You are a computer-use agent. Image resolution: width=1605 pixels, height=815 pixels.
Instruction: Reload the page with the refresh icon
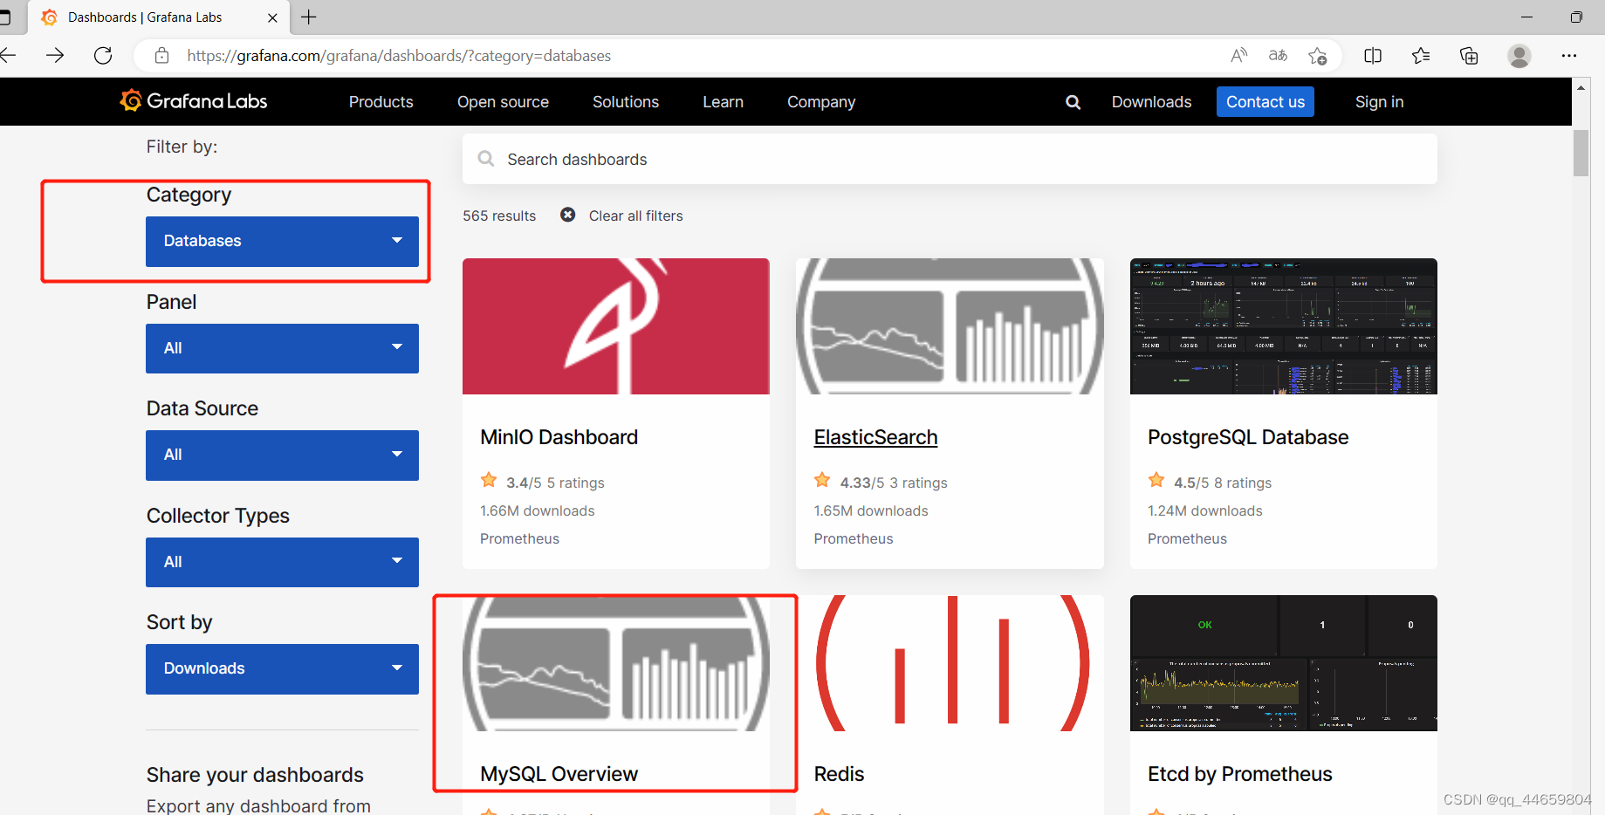(103, 56)
